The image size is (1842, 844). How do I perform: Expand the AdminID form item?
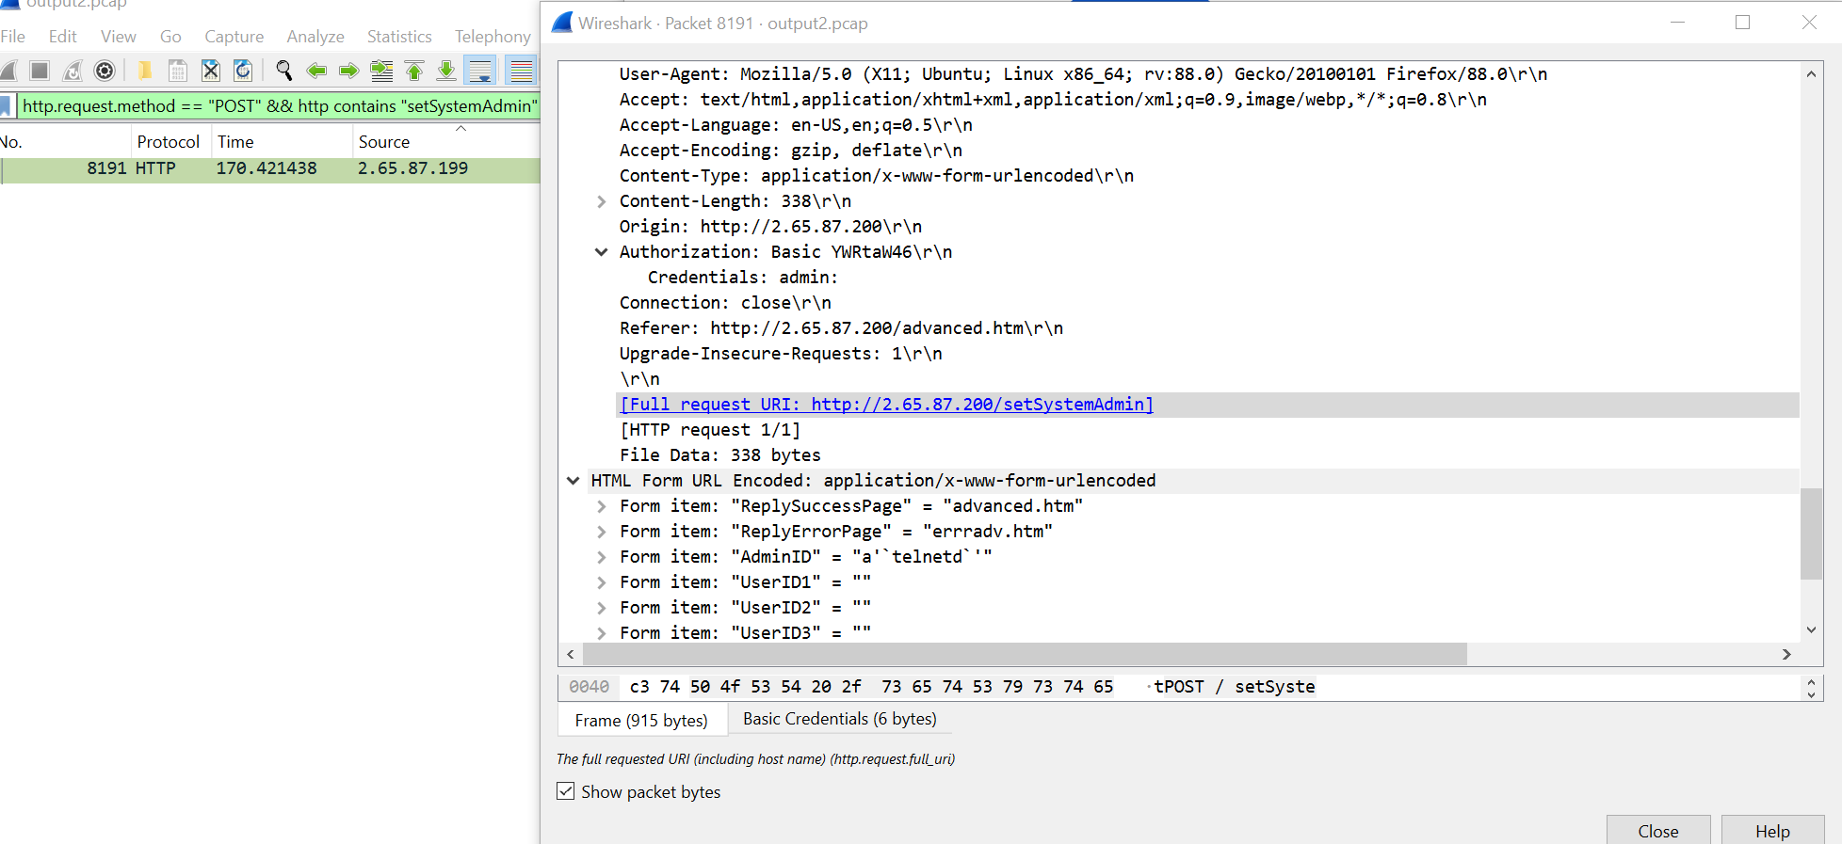(x=601, y=557)
